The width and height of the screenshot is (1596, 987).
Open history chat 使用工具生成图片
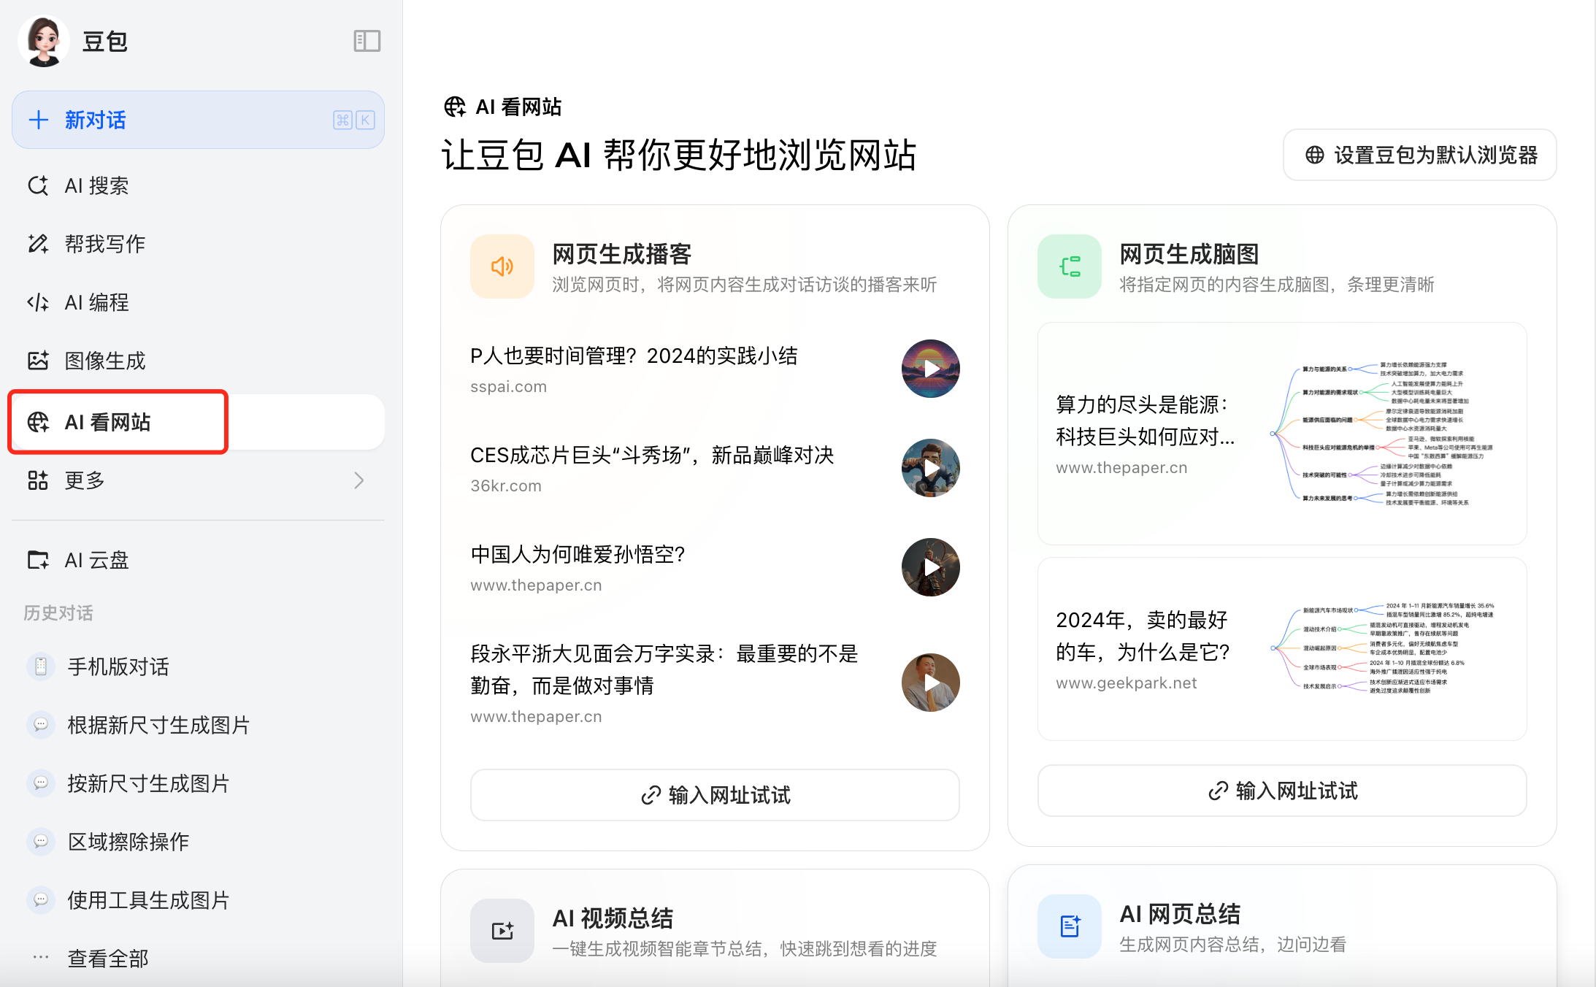pyautogui.click(x=198, y=900)
